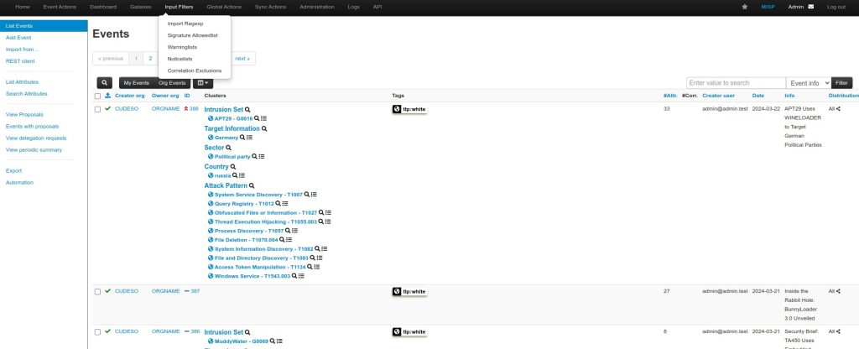Open the Dashboard page from the top bar
Screen dimensions: 859x349
(103, 7)
